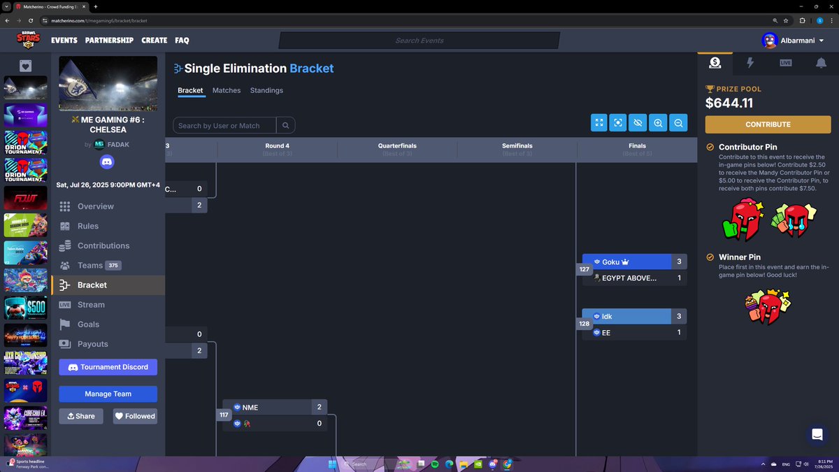Open the Chrome three-dot menu
Viewport: 839px width, 472px height.
(x=831, y=21)
